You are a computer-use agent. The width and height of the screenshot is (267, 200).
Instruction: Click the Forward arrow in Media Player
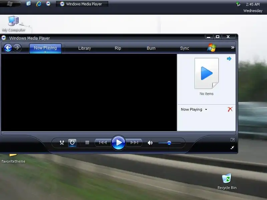coord(17,48)
